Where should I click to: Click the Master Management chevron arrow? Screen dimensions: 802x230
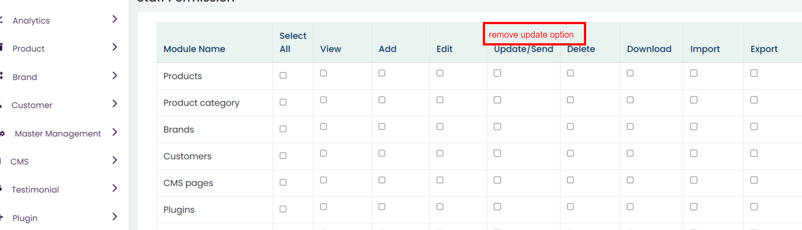(x=115, y=132)
